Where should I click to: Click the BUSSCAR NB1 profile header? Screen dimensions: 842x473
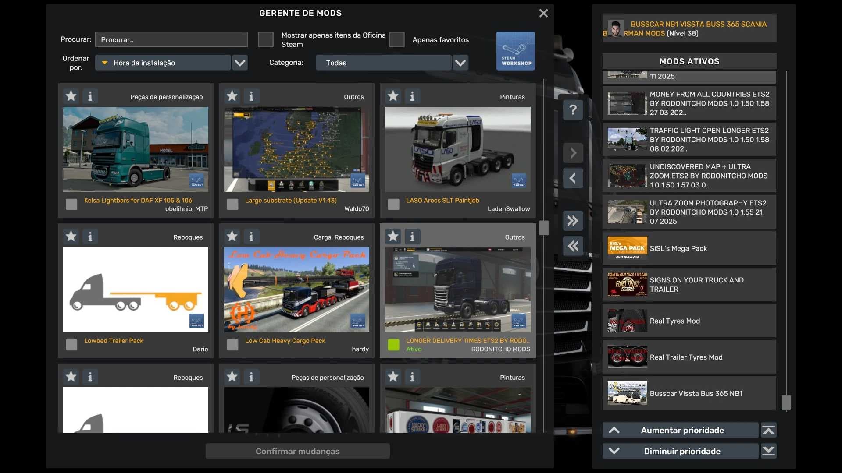tap(689, 28)
